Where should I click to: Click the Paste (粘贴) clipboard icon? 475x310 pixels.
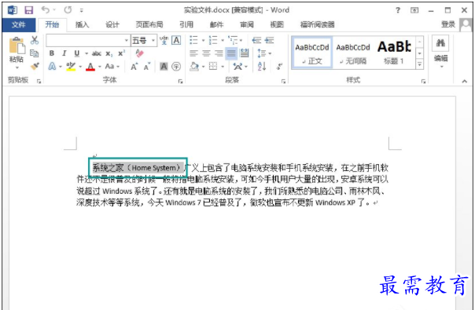coord(17,46)
